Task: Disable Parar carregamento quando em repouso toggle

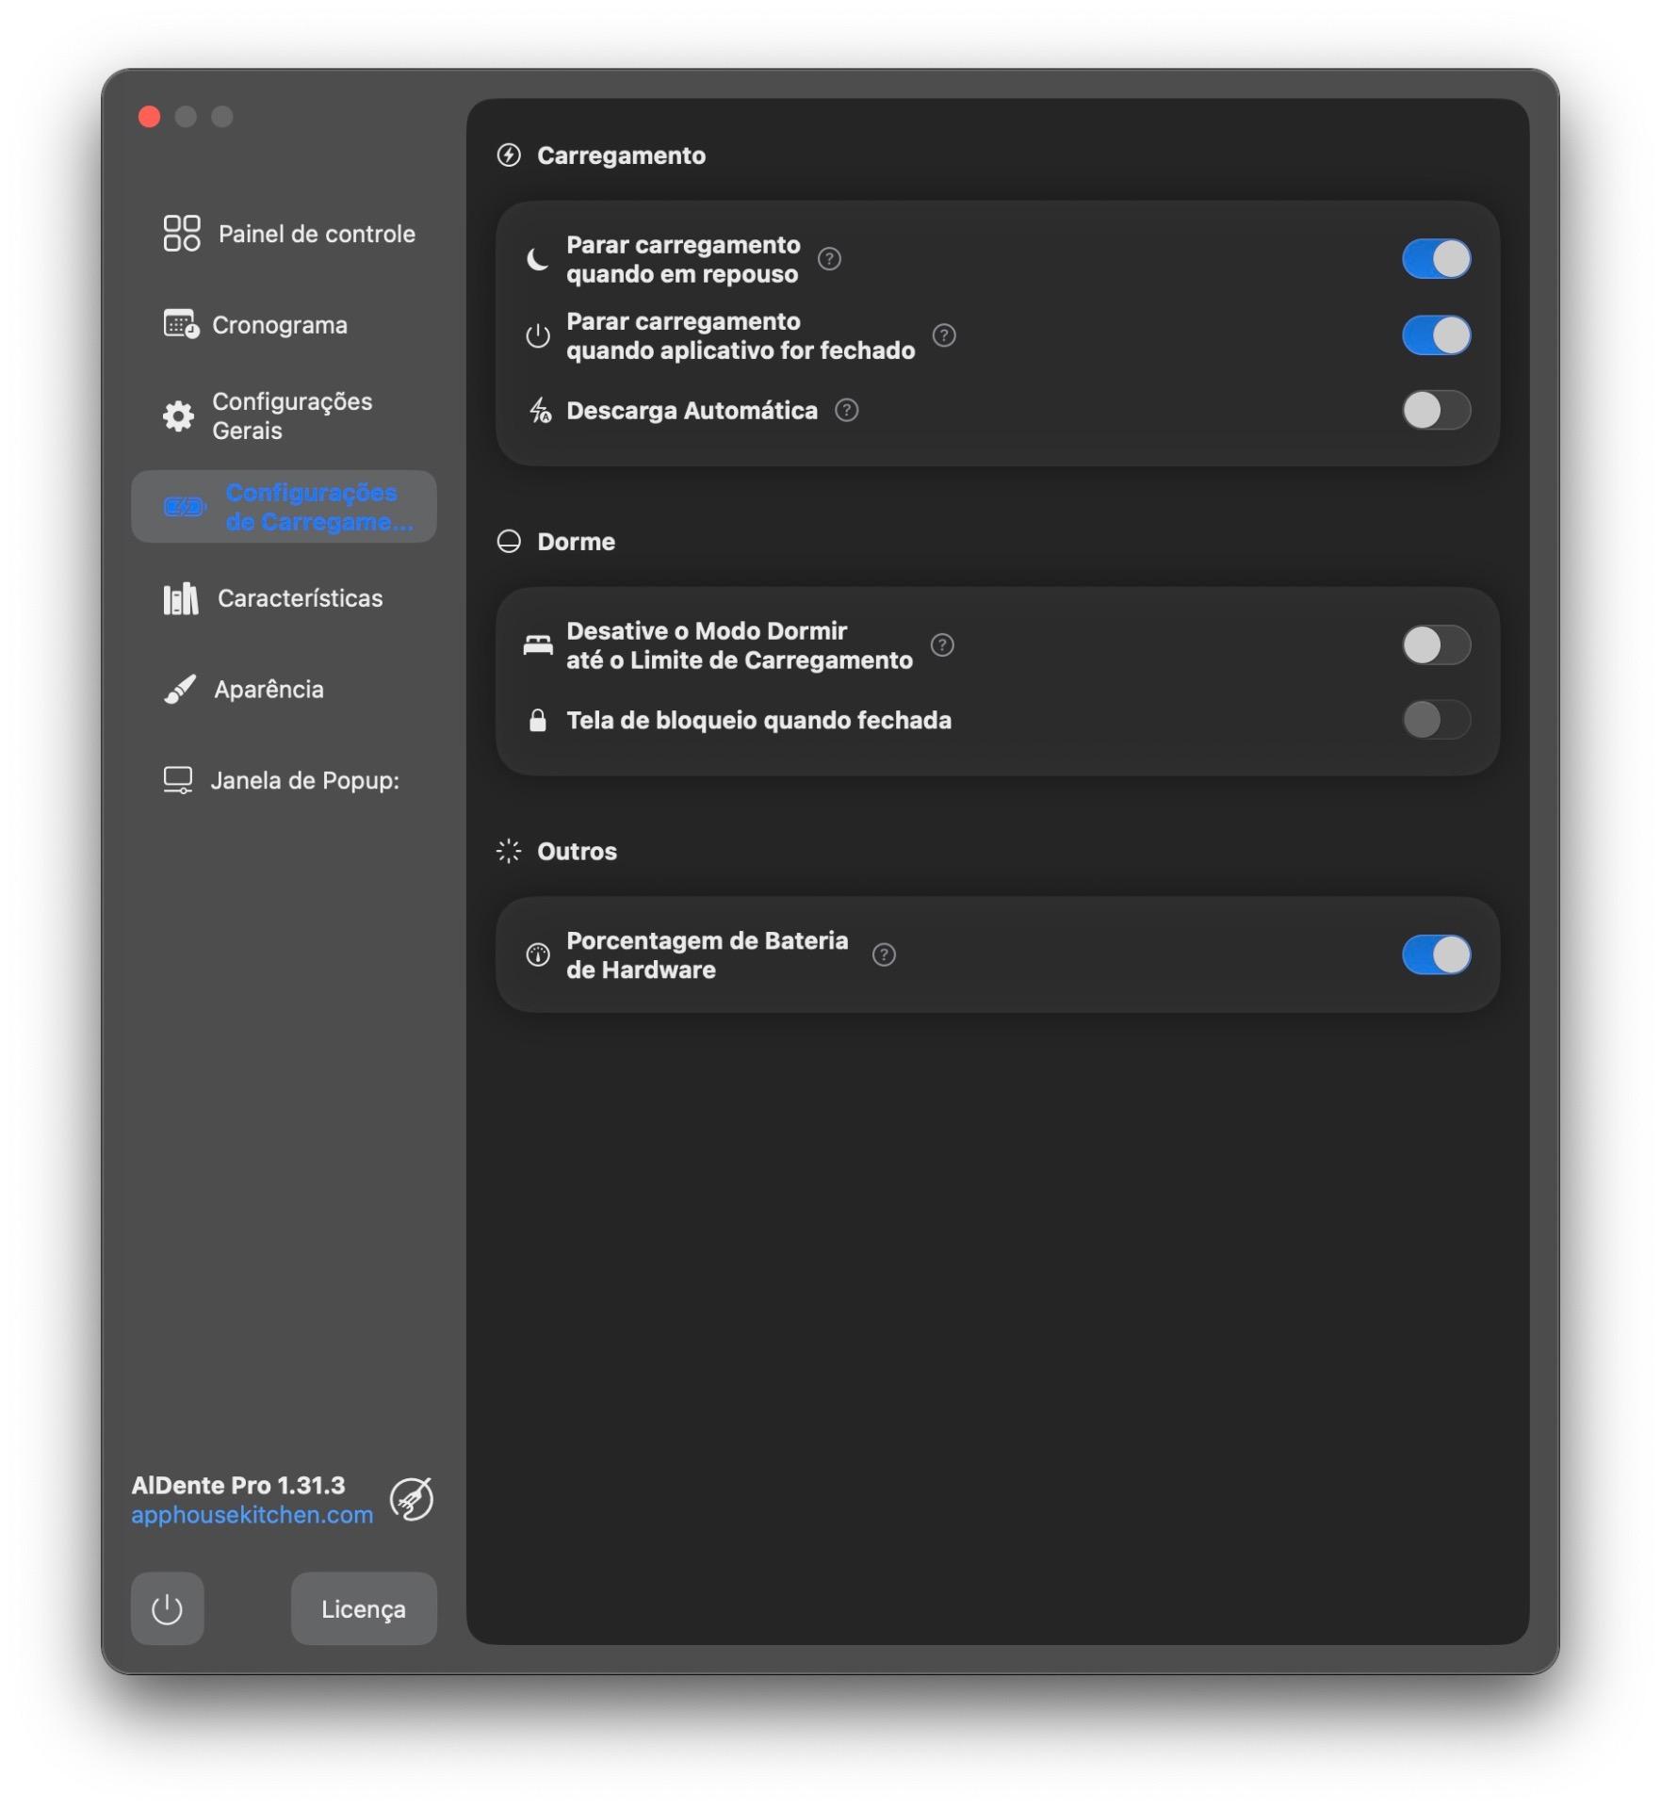Action: tap(1435, 259)
